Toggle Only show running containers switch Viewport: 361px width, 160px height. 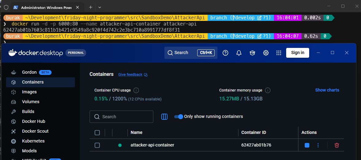point(179,117)
